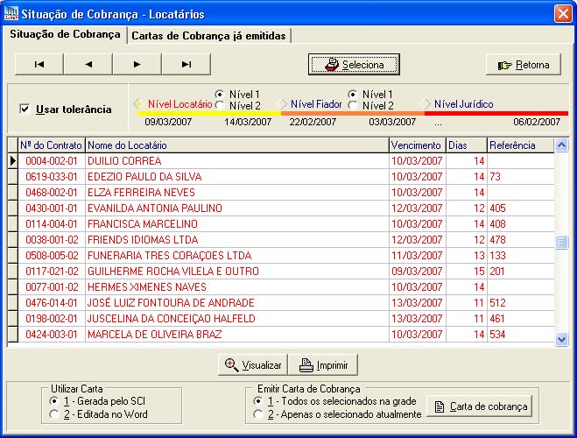Screen dimensions: 577x438
Task: Click grid scrollbar down arrow
Action: pyautogui.click(x=562, y=341)
